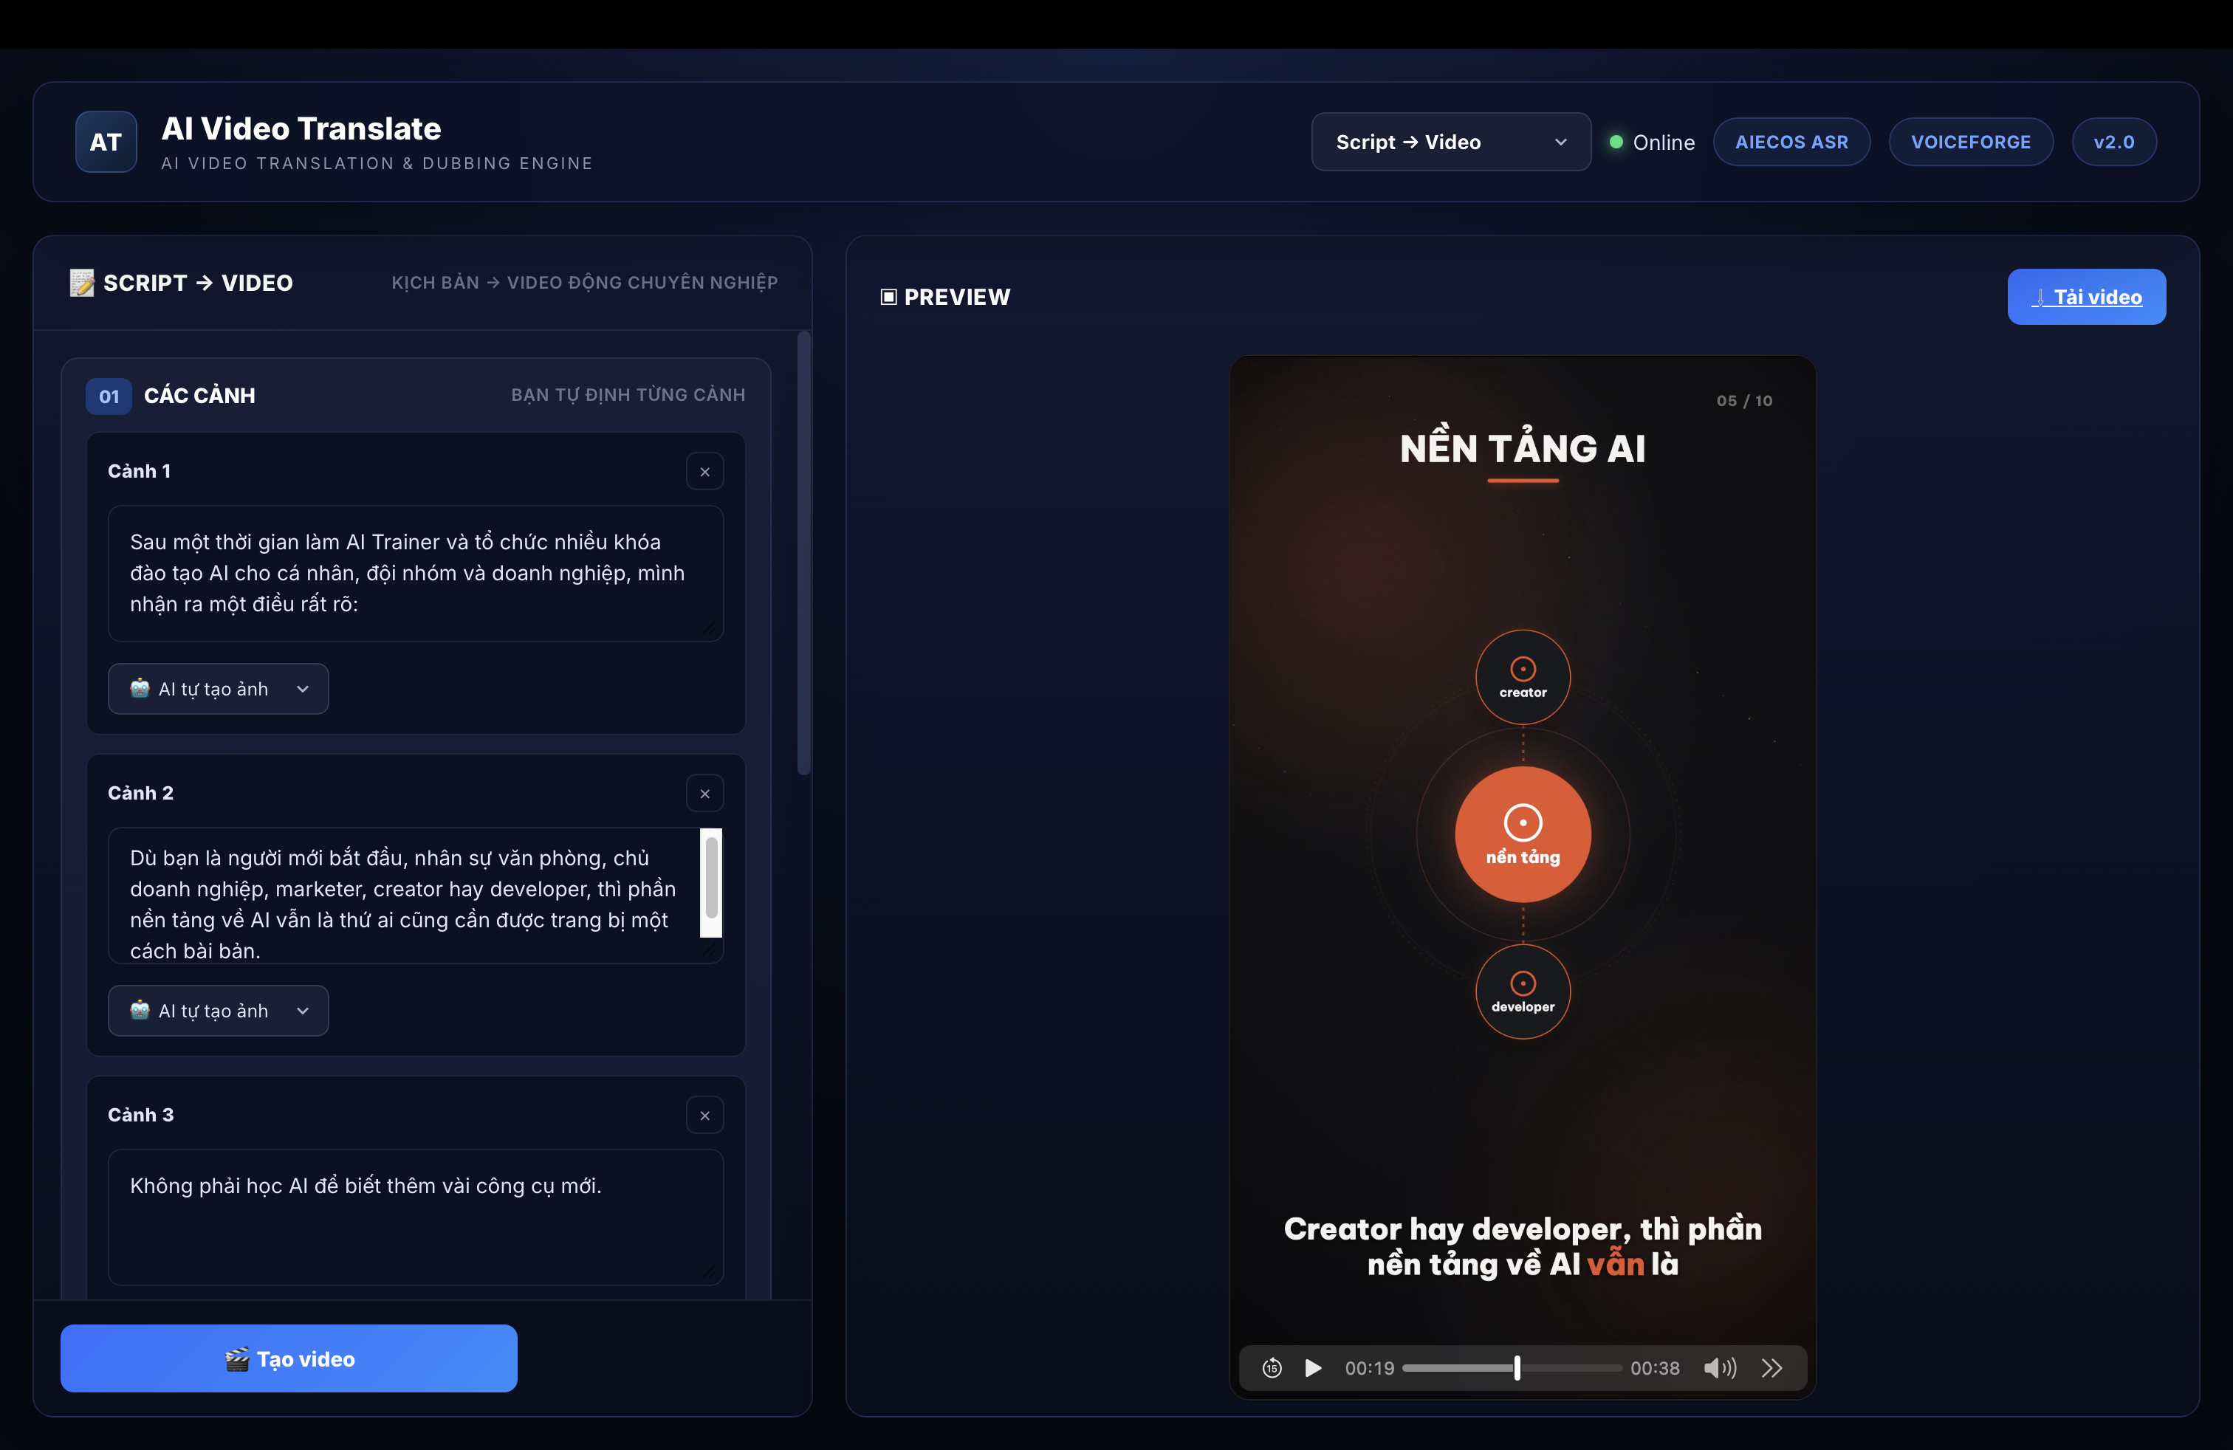The height and width of the screenshot is (1450, 2233).
Task: Click the Cảnh 1 text area resize handle
Action: click(710, 628)
